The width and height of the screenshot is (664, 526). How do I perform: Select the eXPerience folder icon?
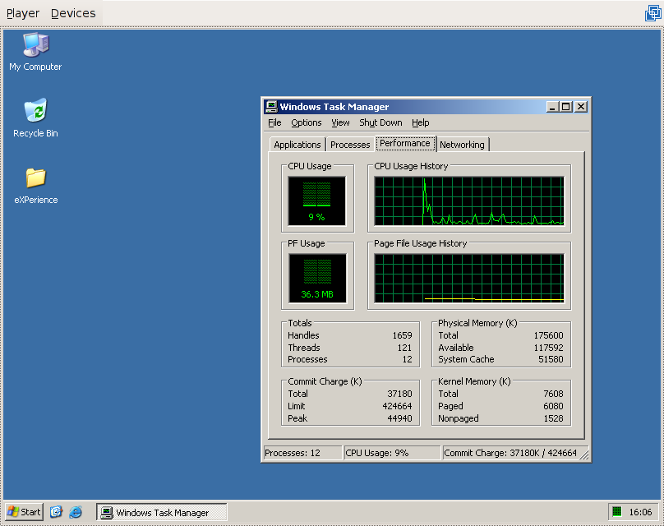pos(35,186)
